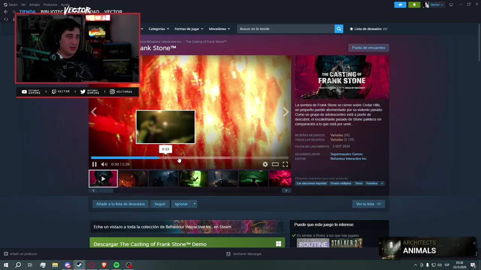Enter fullscreen on the trailer player
Image resolution: width=481 pixels, height=270 pixels.
point(285,164)
